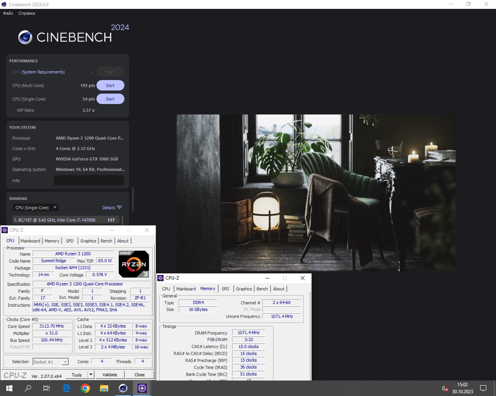496x396 pixels.
Task: Open Task View on the taskbar
Action: (x=46, y=388)
